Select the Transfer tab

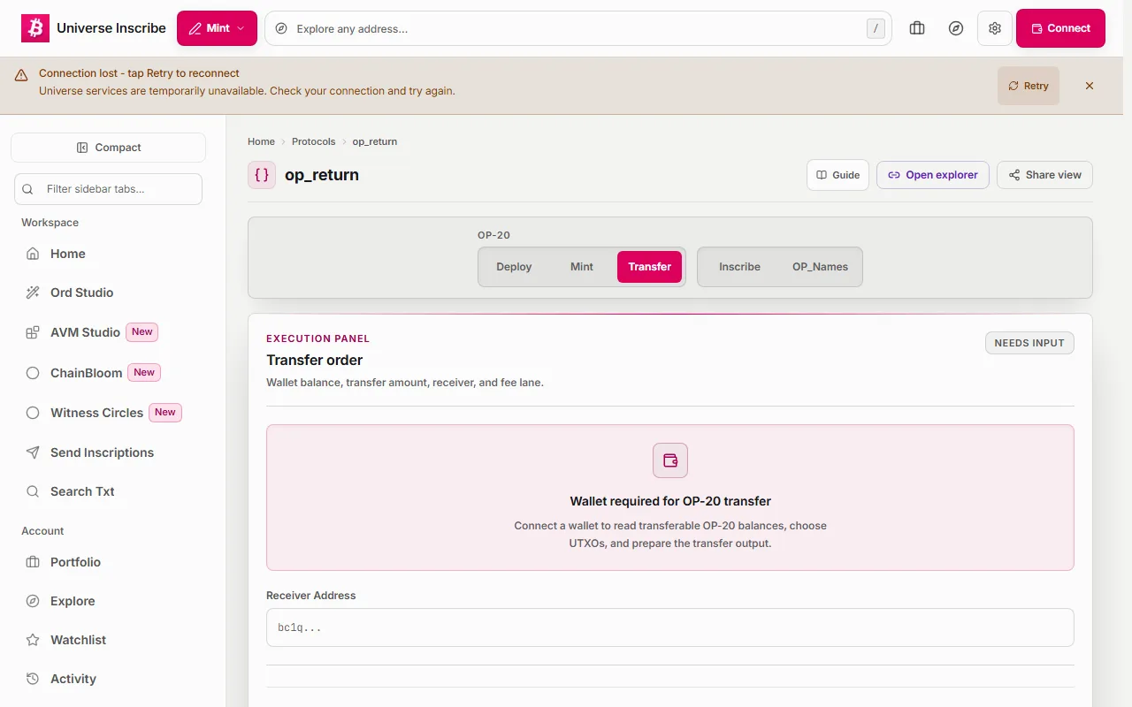[x=650, y=267]
